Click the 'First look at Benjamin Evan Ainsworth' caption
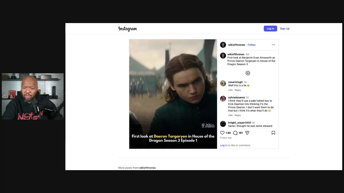 251,61
